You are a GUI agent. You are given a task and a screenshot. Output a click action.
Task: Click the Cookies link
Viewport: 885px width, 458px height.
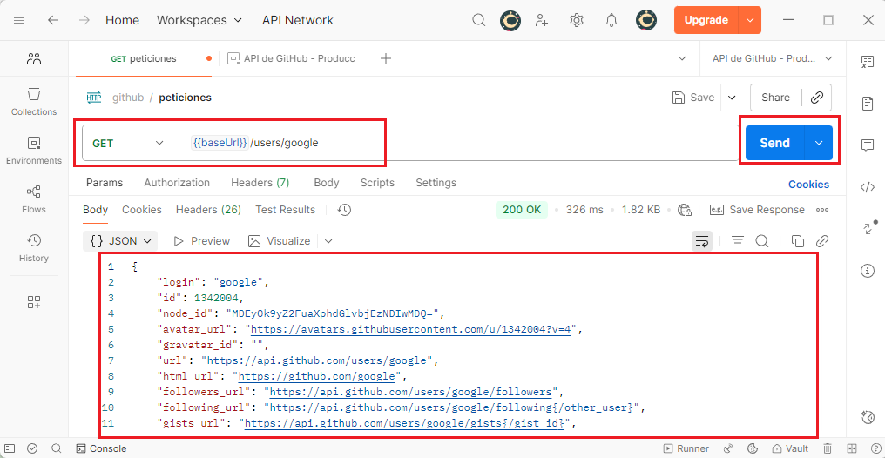(x=808, y=185)
